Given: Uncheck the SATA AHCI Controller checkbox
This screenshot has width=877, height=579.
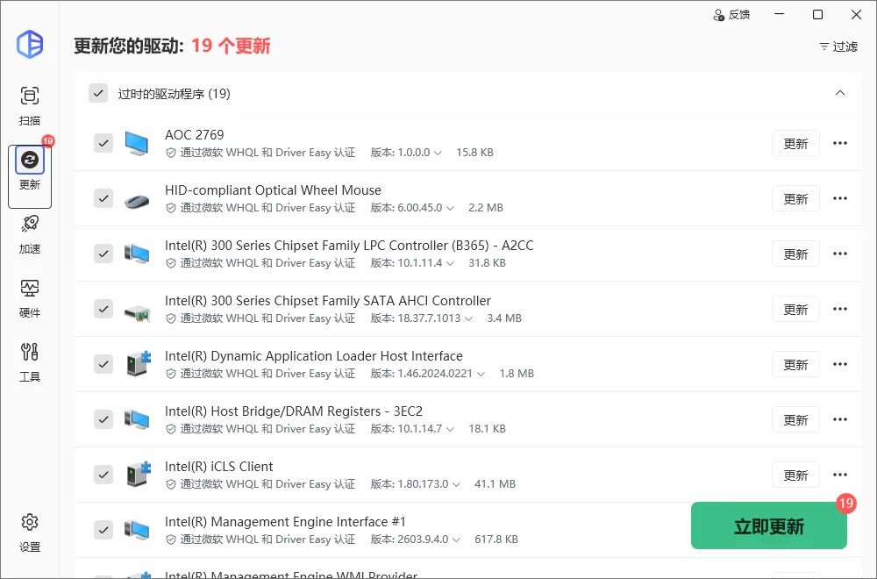Looking at the screenshot, I should [x=103, y=309].
